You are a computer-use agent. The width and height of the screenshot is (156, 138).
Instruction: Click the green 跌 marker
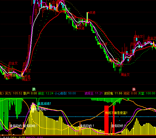click(x=34, y=89)
